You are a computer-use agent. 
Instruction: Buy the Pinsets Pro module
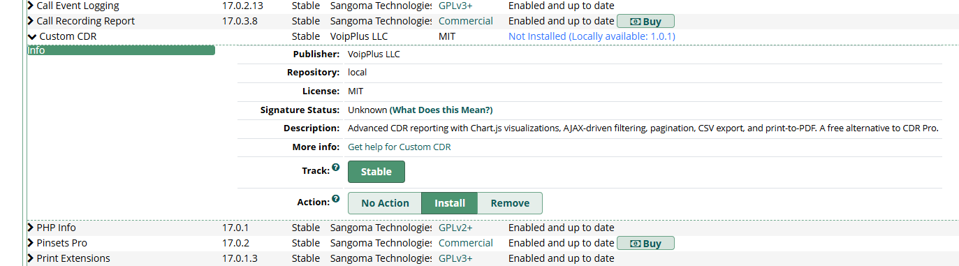click(x=645, y=243)
